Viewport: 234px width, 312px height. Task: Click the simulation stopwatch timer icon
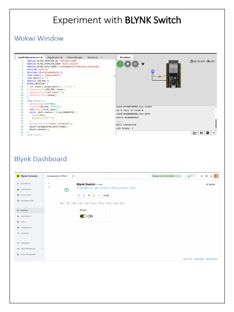[191, 61]
